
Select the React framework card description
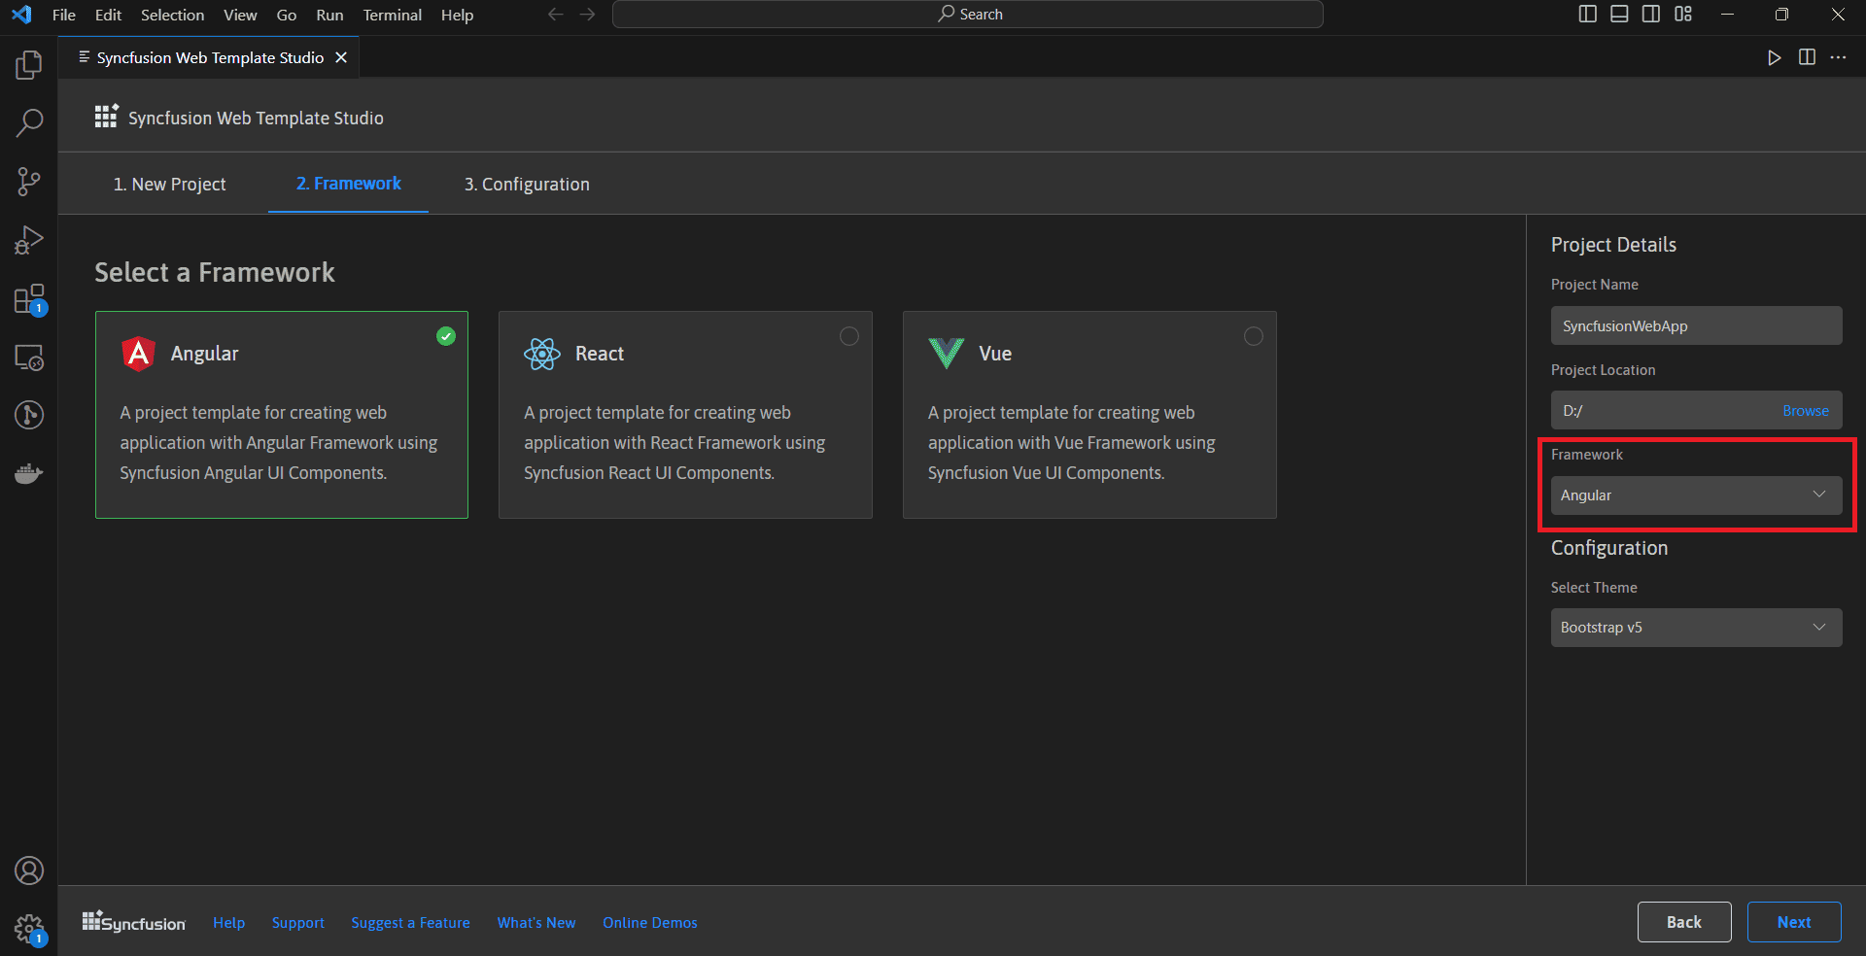(674, 443)
